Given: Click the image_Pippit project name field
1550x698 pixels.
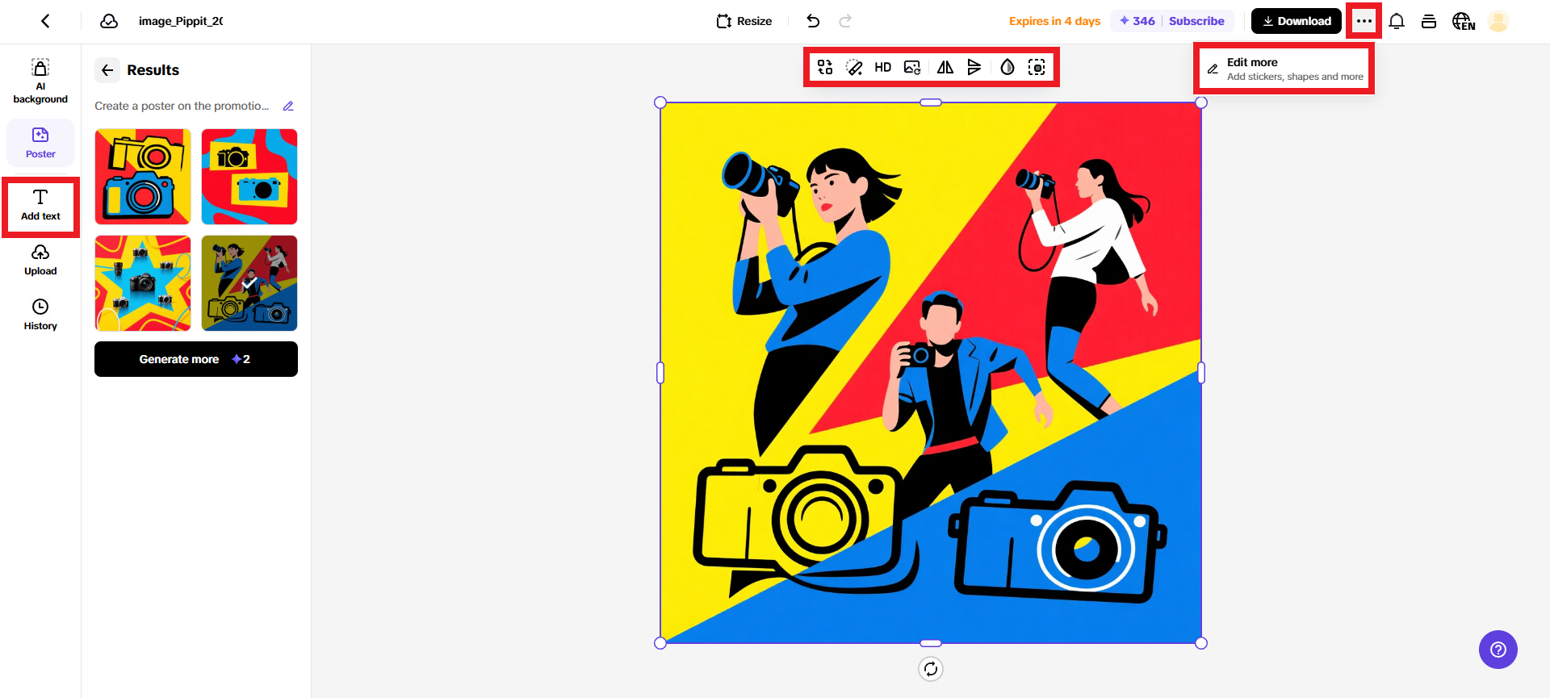Looking at the screenshot, I should tap(181, 21).
